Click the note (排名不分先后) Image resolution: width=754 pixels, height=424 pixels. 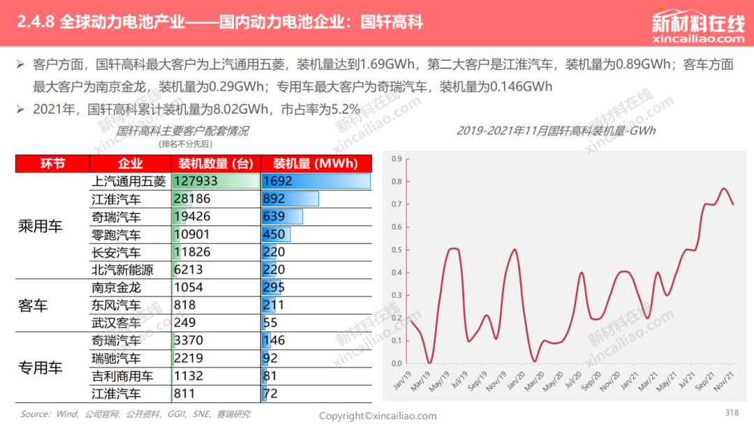(185, 144)
